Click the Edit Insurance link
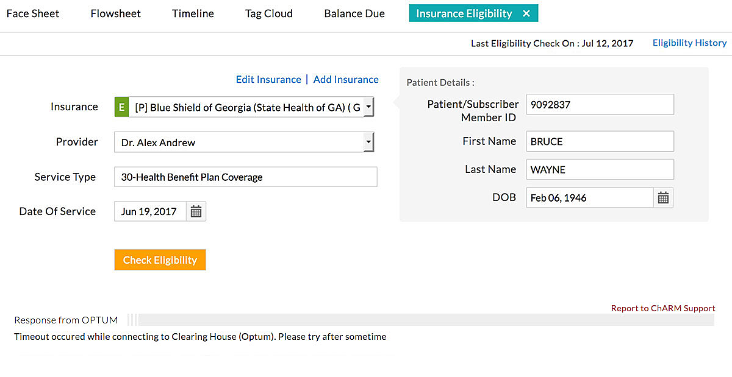This screenshot has width=732, height=377. coord(268,79)
